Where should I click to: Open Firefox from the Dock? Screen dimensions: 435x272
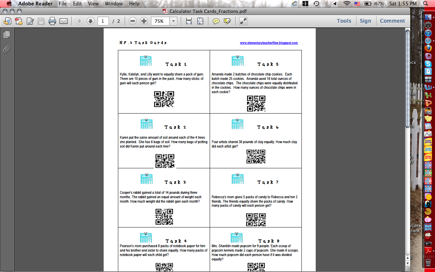tap(428, 48)
